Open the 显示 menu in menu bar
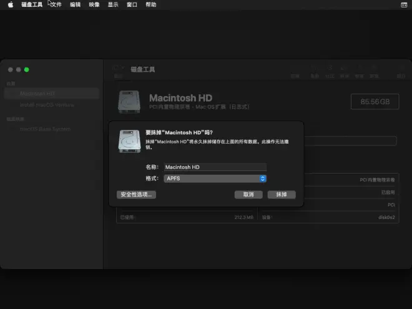This screenshot has width=412, height=309. click(113, 4)
